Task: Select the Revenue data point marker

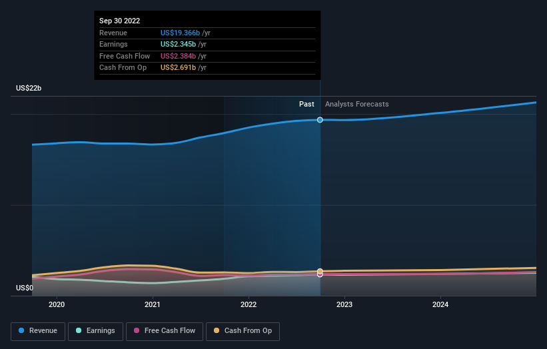Action: click(320, 120)
